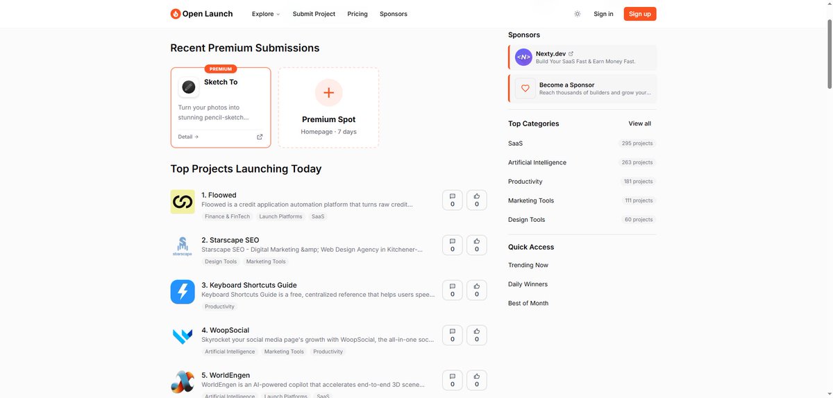Click Design Tools tag under Starscape SEO

(x=221, y=261)
